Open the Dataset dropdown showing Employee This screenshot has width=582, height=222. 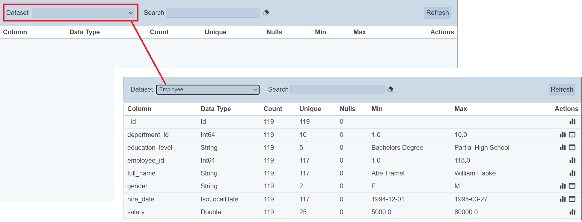pos(208,90)
